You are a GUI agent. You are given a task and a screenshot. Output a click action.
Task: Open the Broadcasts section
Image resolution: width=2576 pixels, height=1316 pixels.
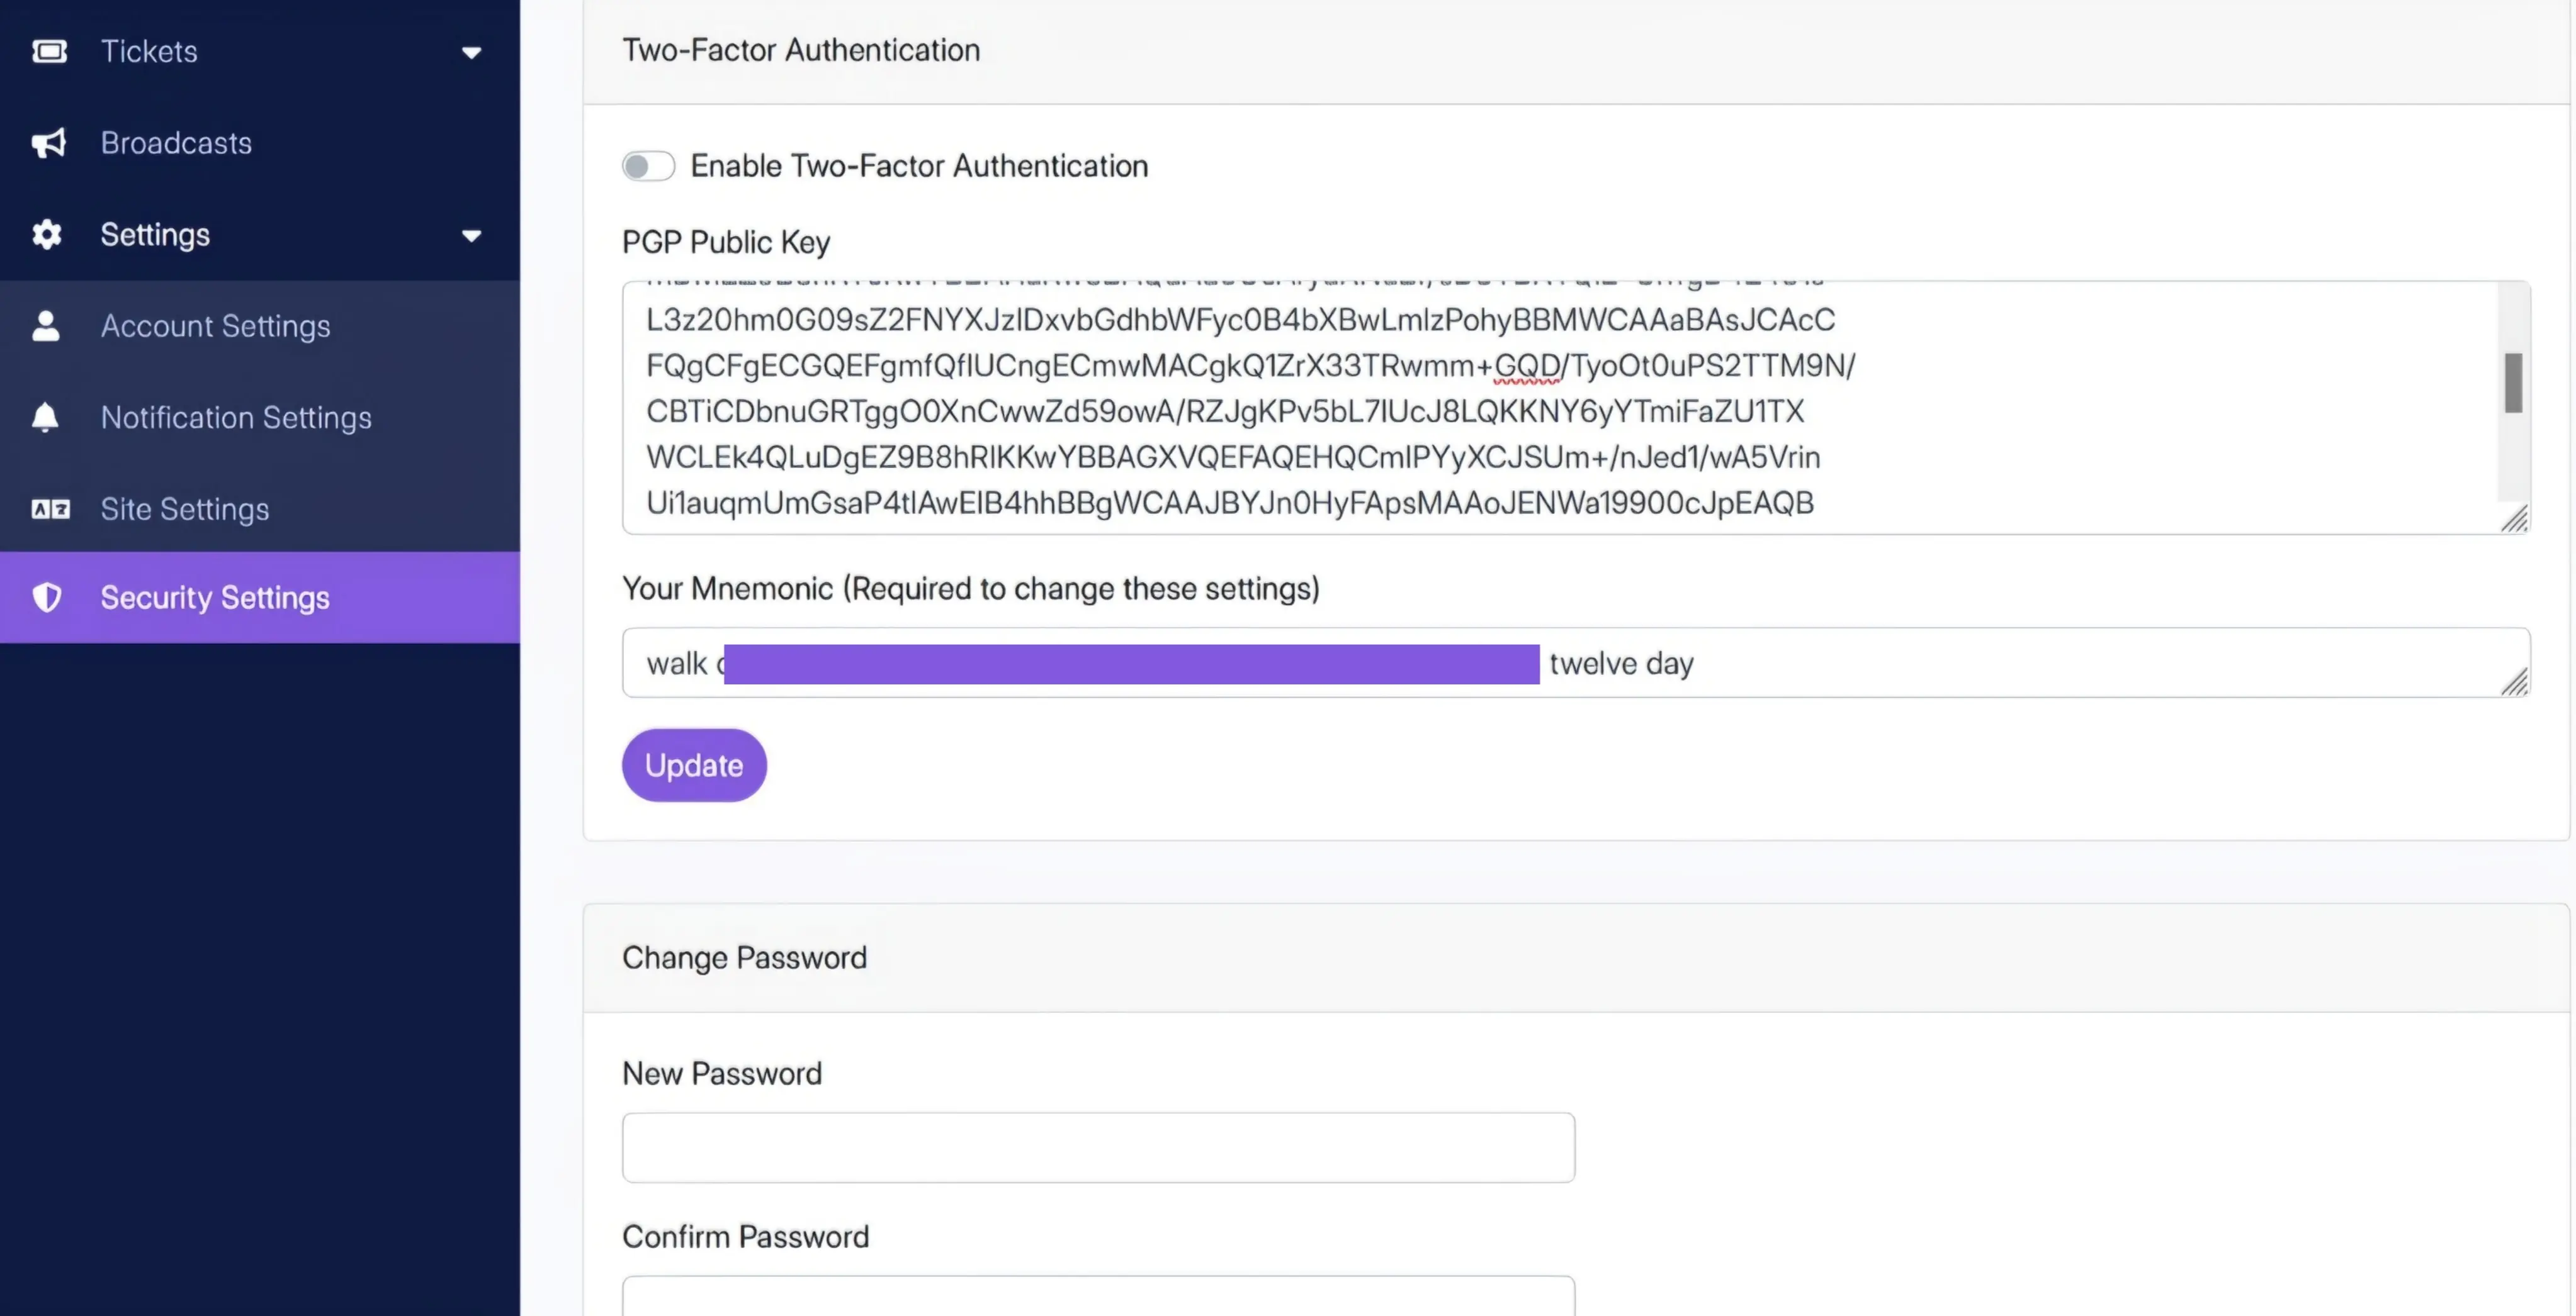(176, 143)
